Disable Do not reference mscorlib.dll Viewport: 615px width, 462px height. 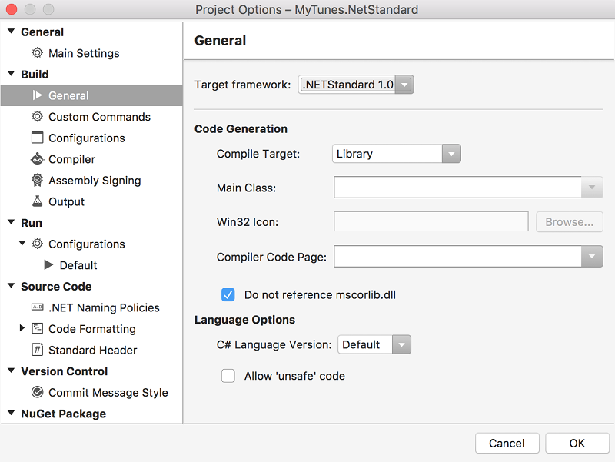(x=228, y=294)
